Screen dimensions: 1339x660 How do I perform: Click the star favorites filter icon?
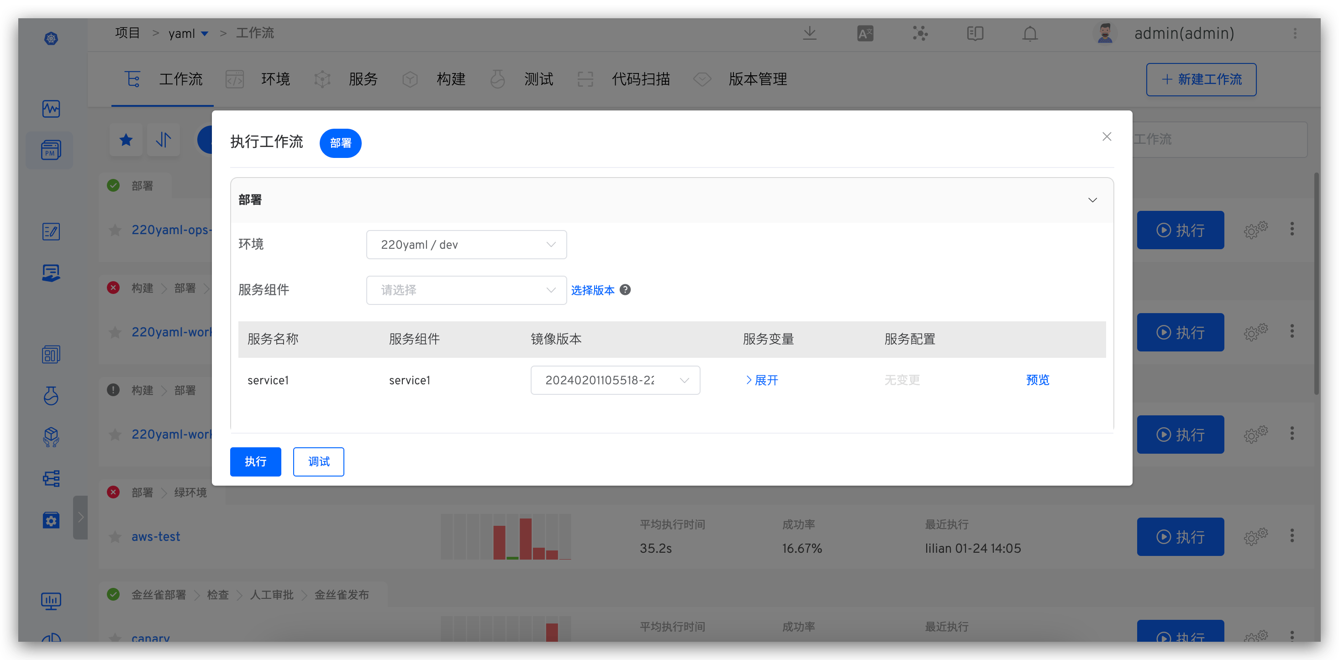[126, 140]
